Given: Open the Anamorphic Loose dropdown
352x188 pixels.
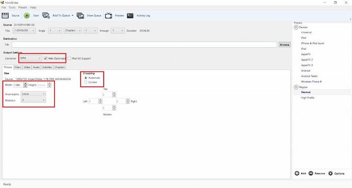Looking at the screenshot, I should click(33, 94).
